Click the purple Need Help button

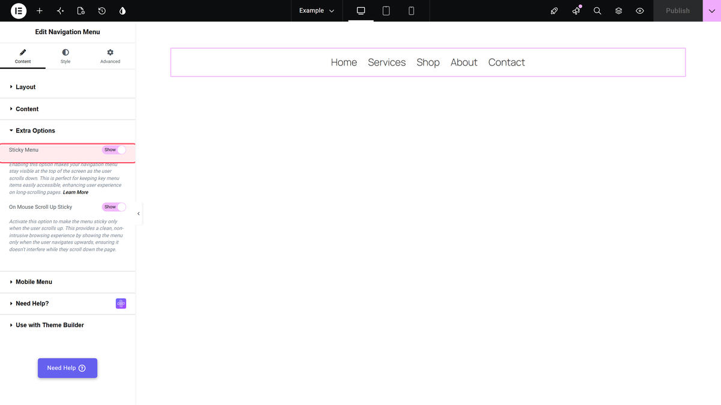[67, 368]
